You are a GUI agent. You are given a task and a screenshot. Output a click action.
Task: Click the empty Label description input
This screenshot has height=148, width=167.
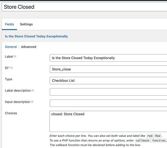(x=108, y=92)
